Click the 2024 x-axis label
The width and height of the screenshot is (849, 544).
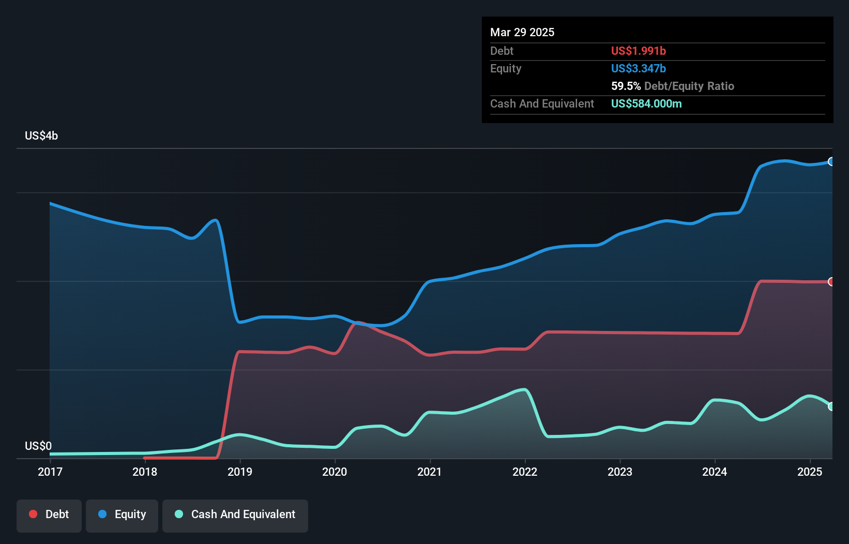point(715,472)
